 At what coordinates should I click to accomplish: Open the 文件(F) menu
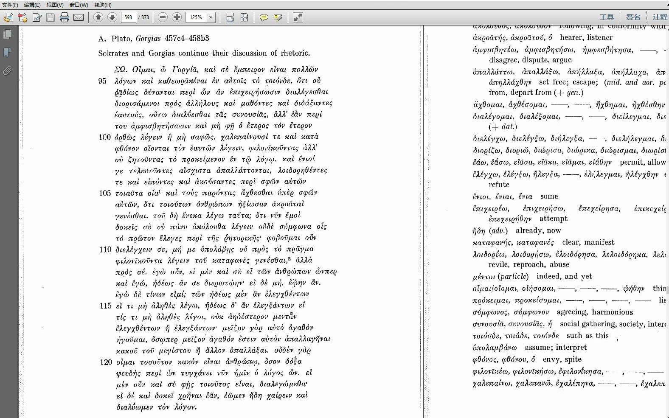coord(10,5)
